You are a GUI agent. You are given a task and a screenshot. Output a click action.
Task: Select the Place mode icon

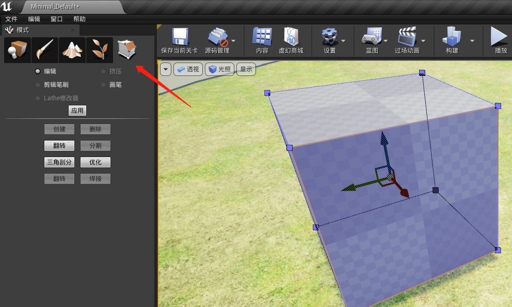18,50
